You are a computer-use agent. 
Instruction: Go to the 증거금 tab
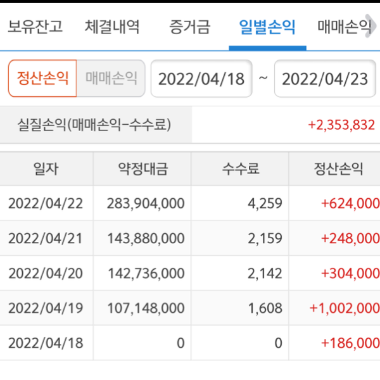[x=189, y=27]
